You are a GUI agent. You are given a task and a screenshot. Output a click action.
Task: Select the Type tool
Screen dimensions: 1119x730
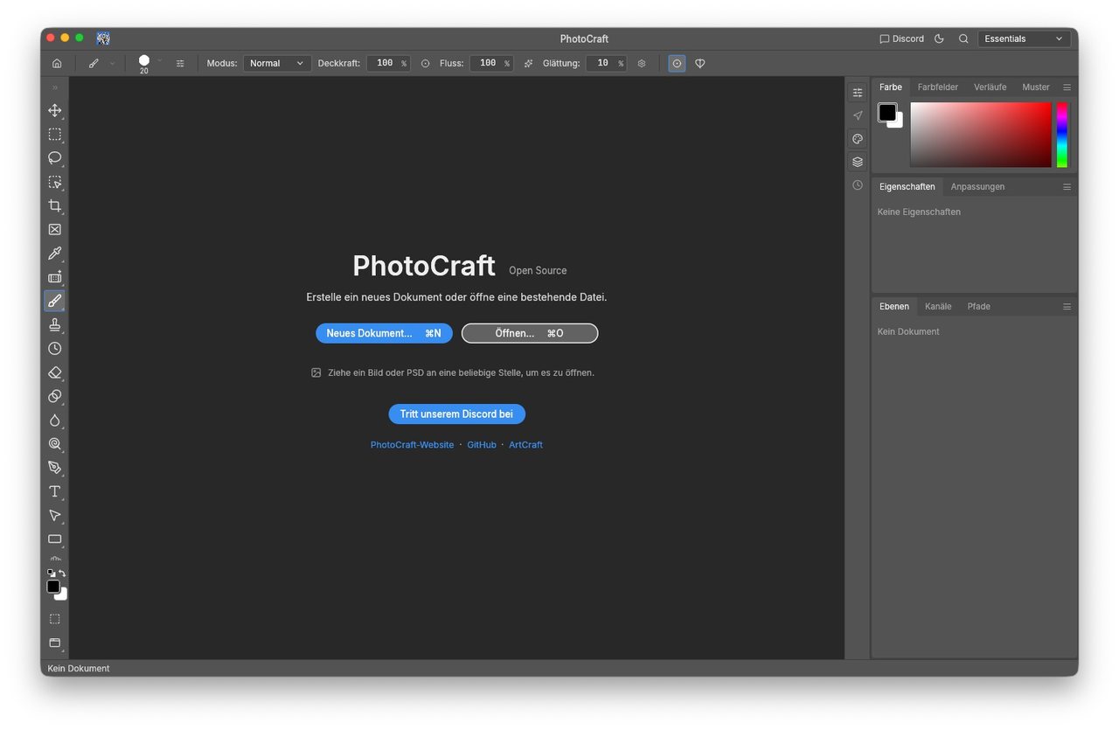click(x=54, y=491)
